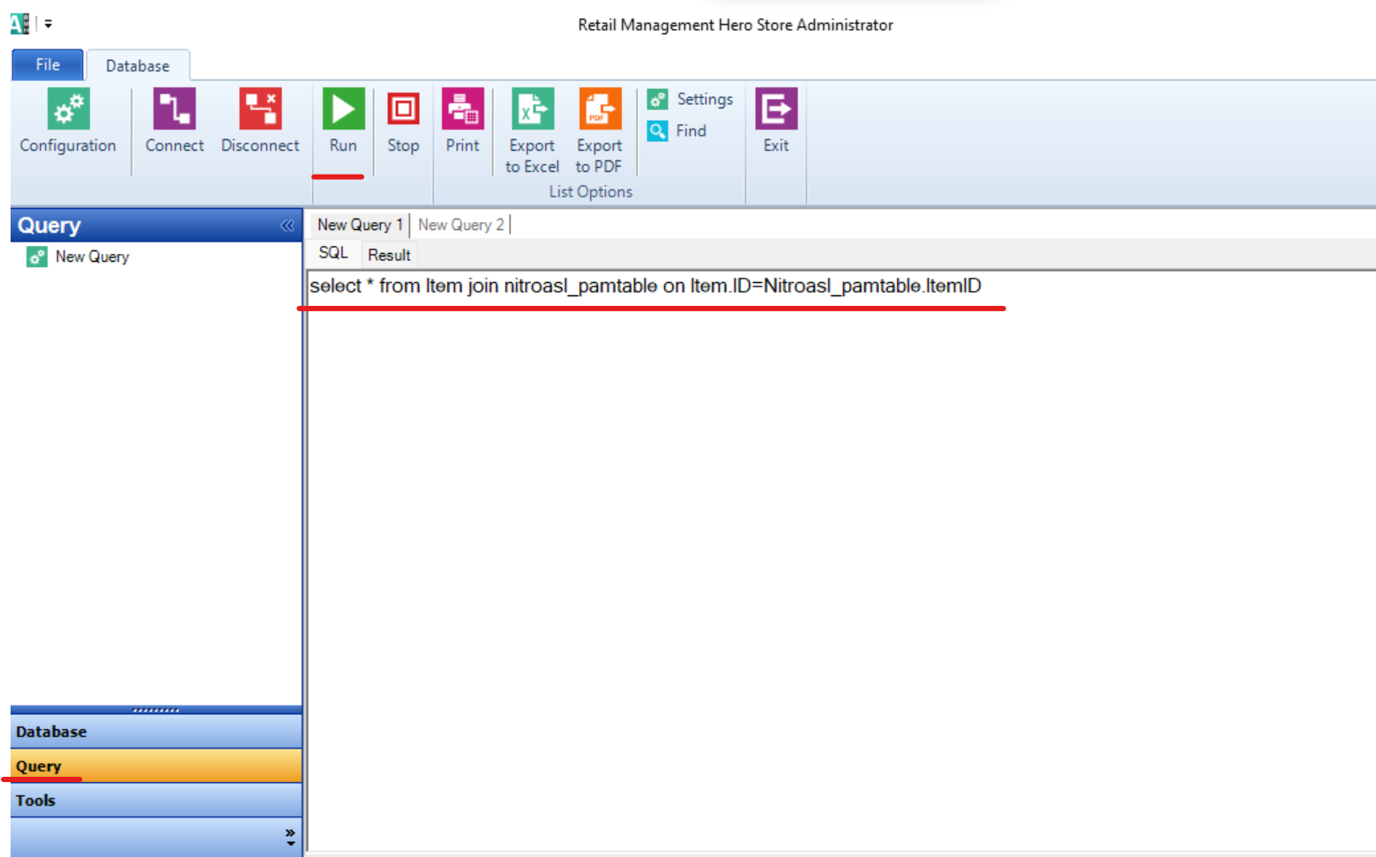This screenshot has width=1376, height=857.
Task: Open the Query navigation section
Action: 156,766
